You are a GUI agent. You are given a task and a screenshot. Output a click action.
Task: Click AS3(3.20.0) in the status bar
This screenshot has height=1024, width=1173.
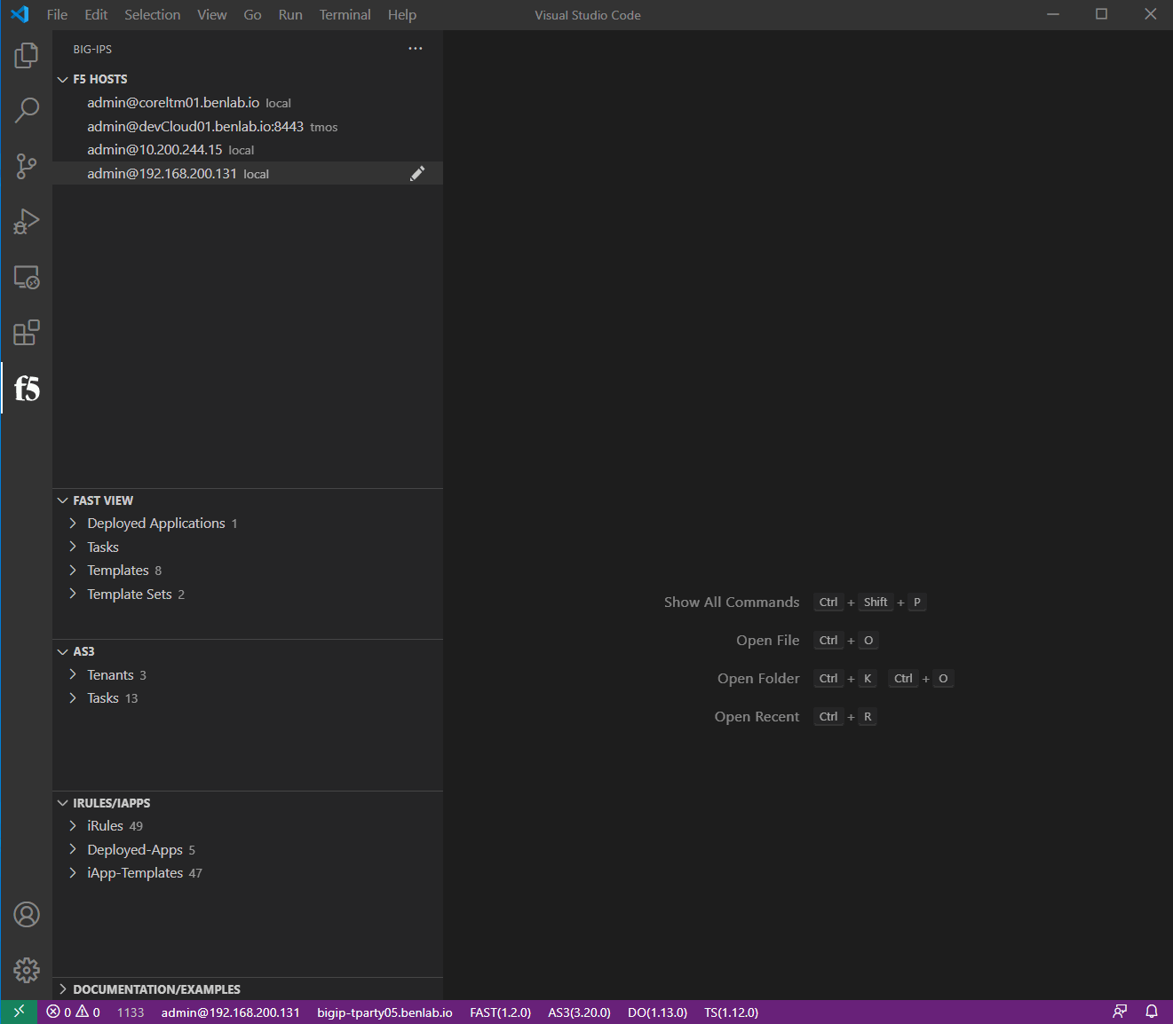click(579, 1012)
